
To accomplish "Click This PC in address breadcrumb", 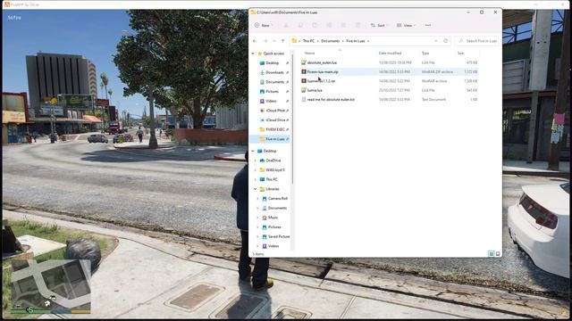I will [308, 41].
